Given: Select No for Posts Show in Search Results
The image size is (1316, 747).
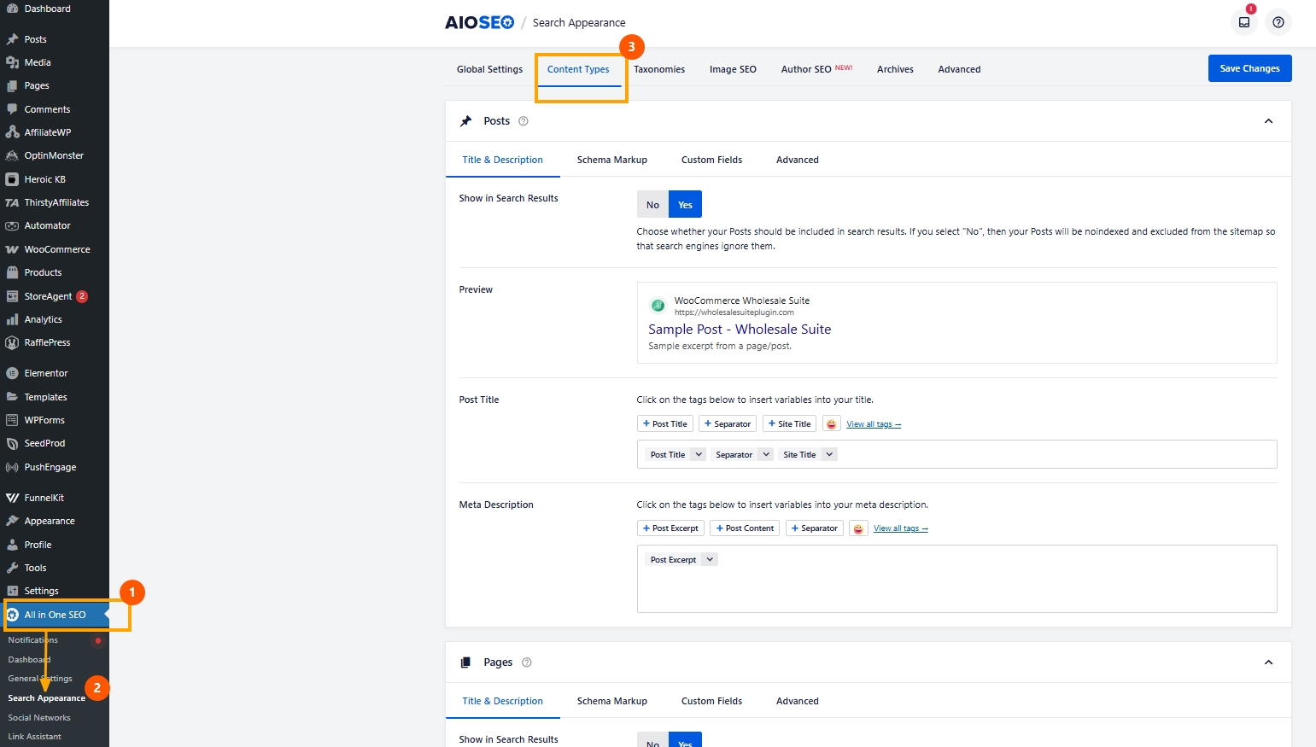Looking at the screenshot, I should click(x=652, y=205).
